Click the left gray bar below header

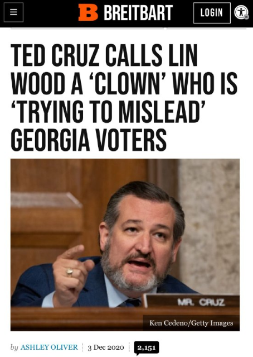pos(87,28)
